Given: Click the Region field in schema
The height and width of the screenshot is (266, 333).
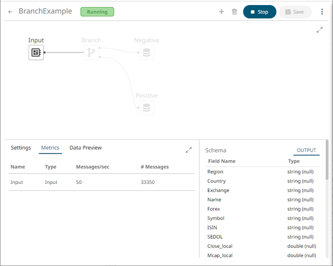Looking at the screenshot, I should (215, 172).
